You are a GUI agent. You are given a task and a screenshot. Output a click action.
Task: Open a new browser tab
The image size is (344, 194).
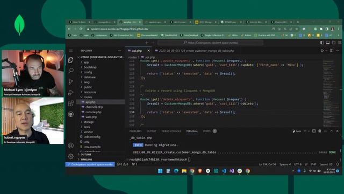(x=298, y=22)
